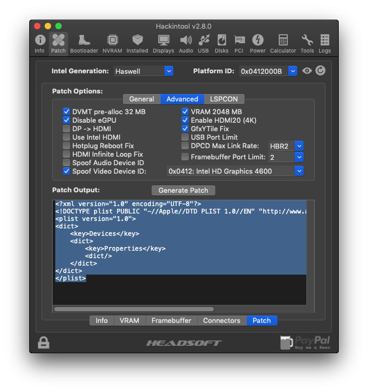368x392 pixels.
Task: Enable the Hotplug Reboot Fix checkbox
Action: coord(66,146)
